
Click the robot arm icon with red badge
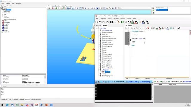pos(136,22)
